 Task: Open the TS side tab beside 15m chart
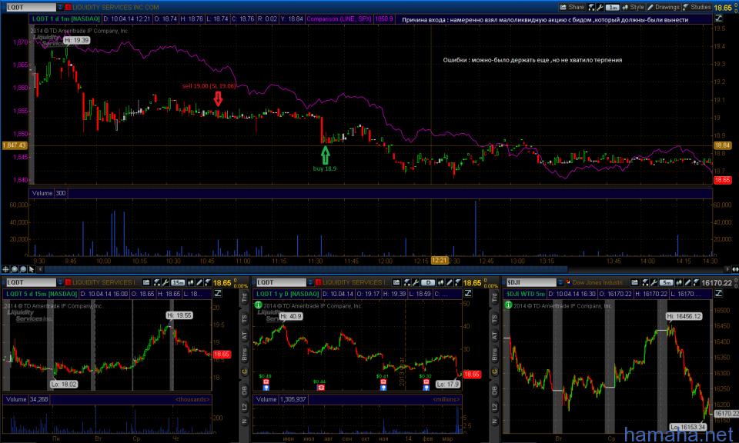click(x=245, y=319)
